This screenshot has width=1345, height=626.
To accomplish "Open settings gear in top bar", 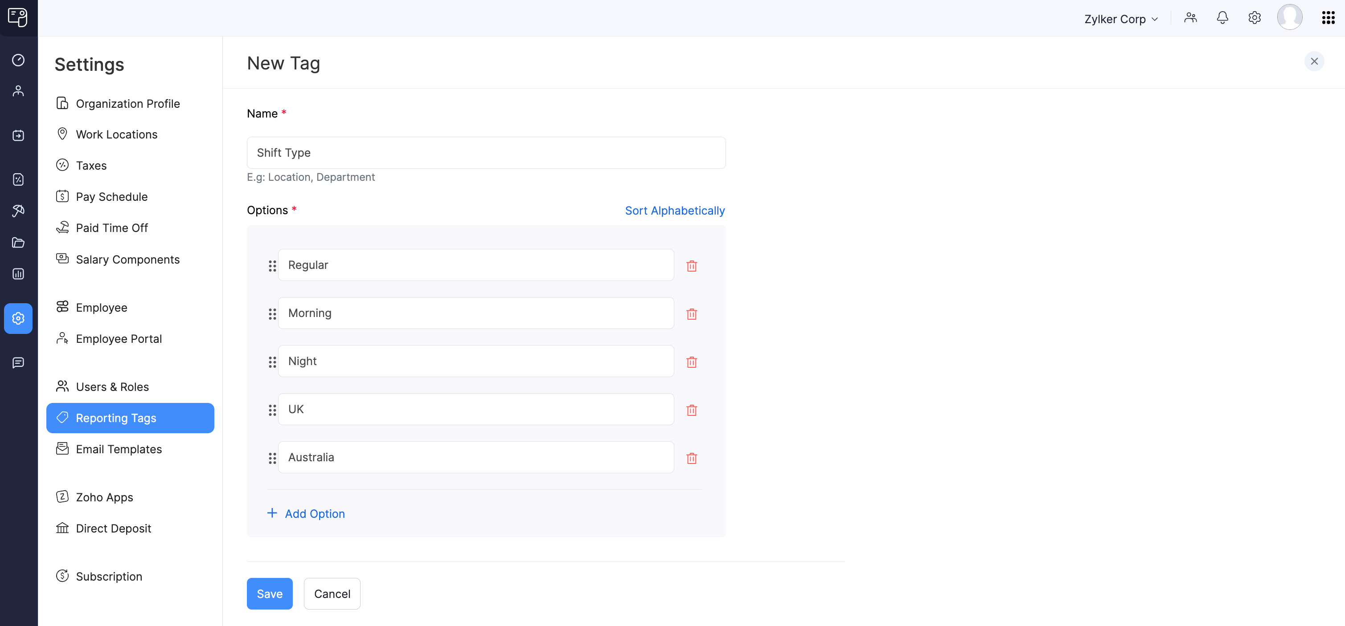I will click(1254, 18).
